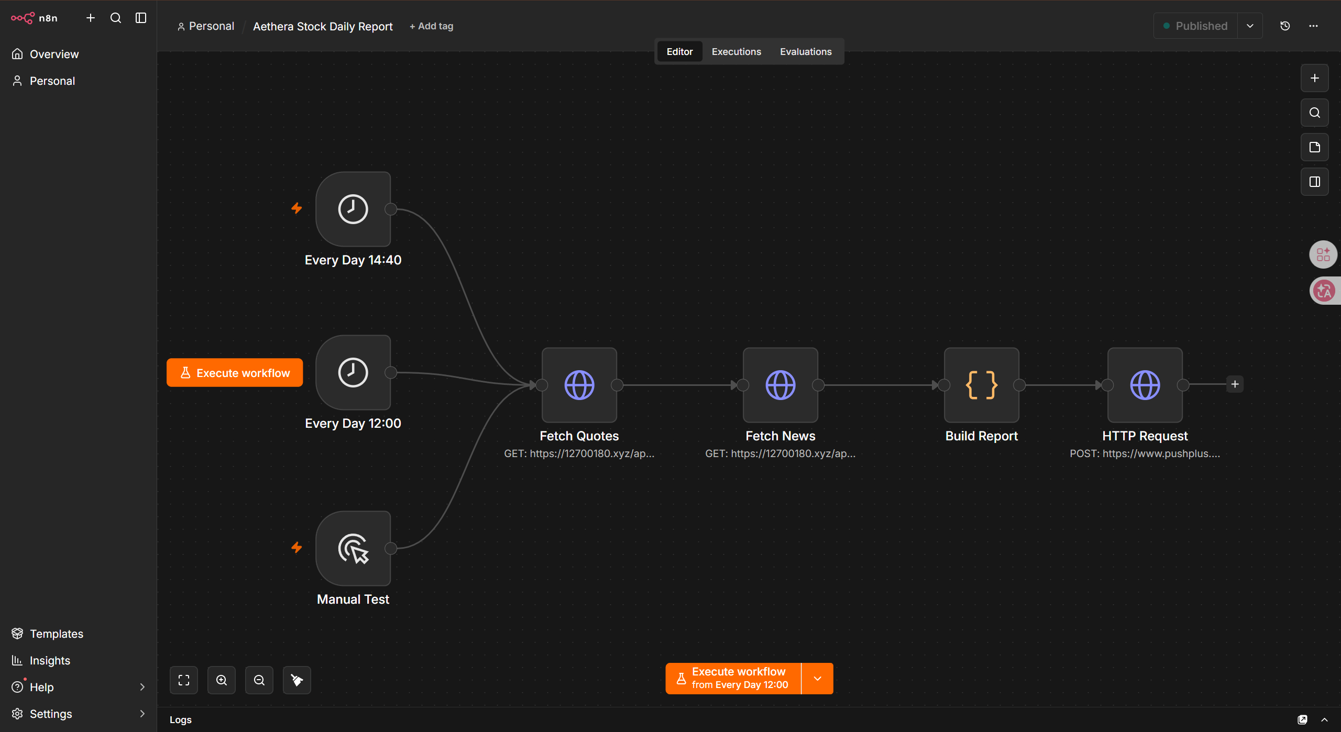Select the Fetch News HTTP node
The height and width of the screenshot is (732, 1341).
(x=781, y=385)
